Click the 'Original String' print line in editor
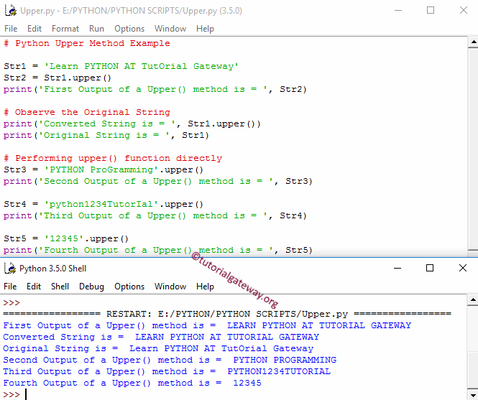 106,135
